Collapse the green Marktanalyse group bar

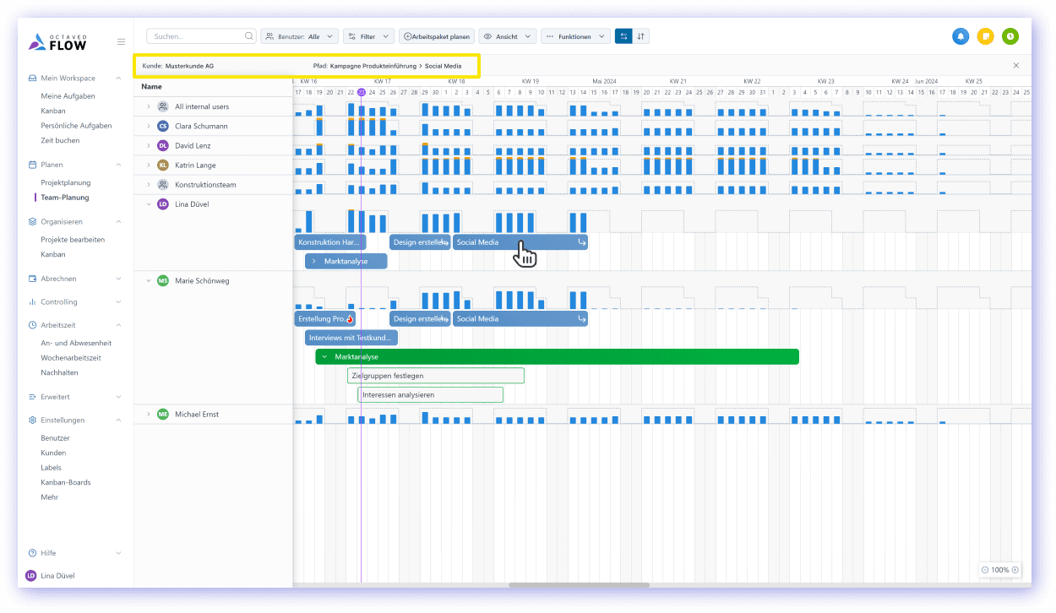point(324,357)
